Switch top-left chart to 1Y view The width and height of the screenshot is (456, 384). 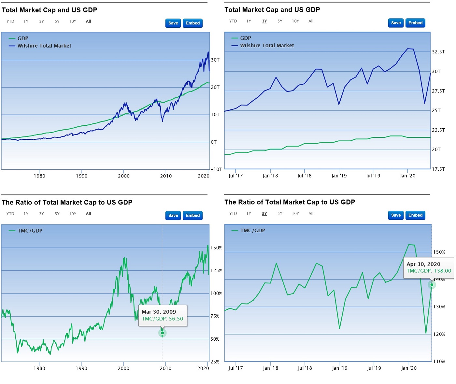[26, 21]
